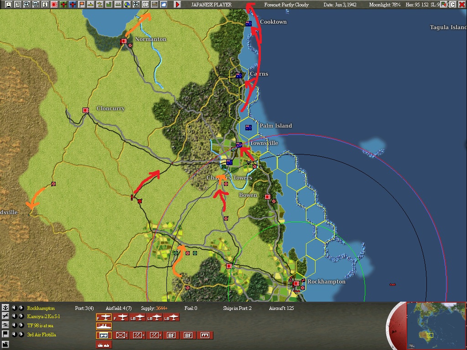The image size is (467, 350).
Task: Click the anchor port icon in bottom panel
Action: 5,308
